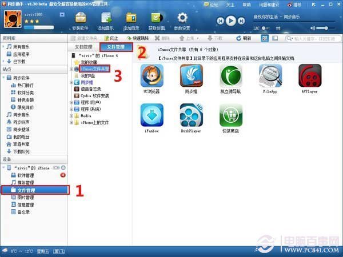The image size is (343, 257).
Task: Open the RushPlayer HD icon
Action: [x=191, y=115]
